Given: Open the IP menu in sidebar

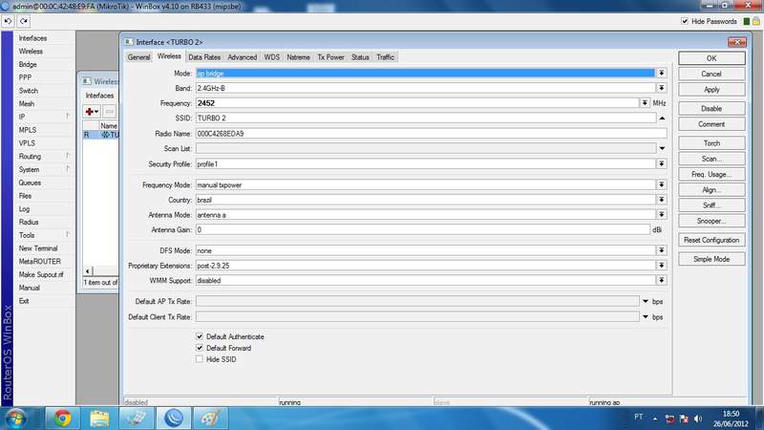Looking at the screenshot, I should (22, 117).
